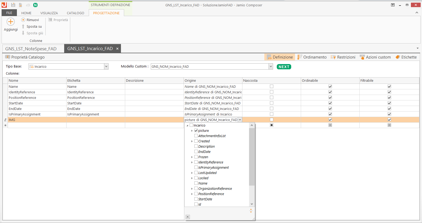Open the Azioni custom section
Screen dimensions: 422x223
[x=375, y=57]
